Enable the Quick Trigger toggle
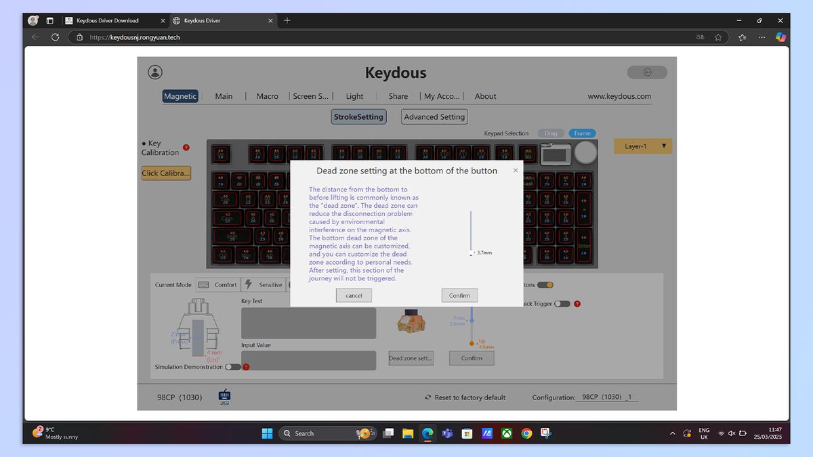This screenshot has width=813, height=457. coord(562,303)
